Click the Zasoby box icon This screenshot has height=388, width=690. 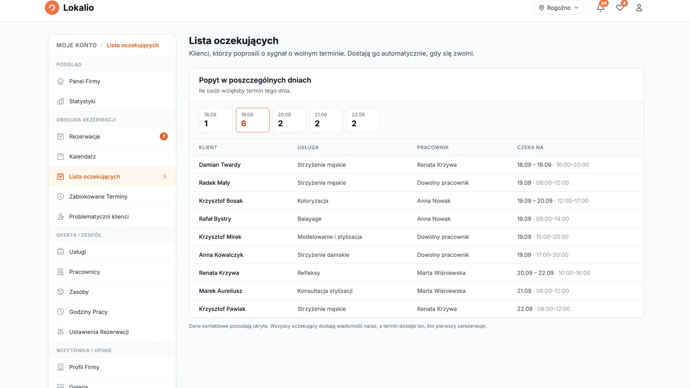click(x=60, y=292)
